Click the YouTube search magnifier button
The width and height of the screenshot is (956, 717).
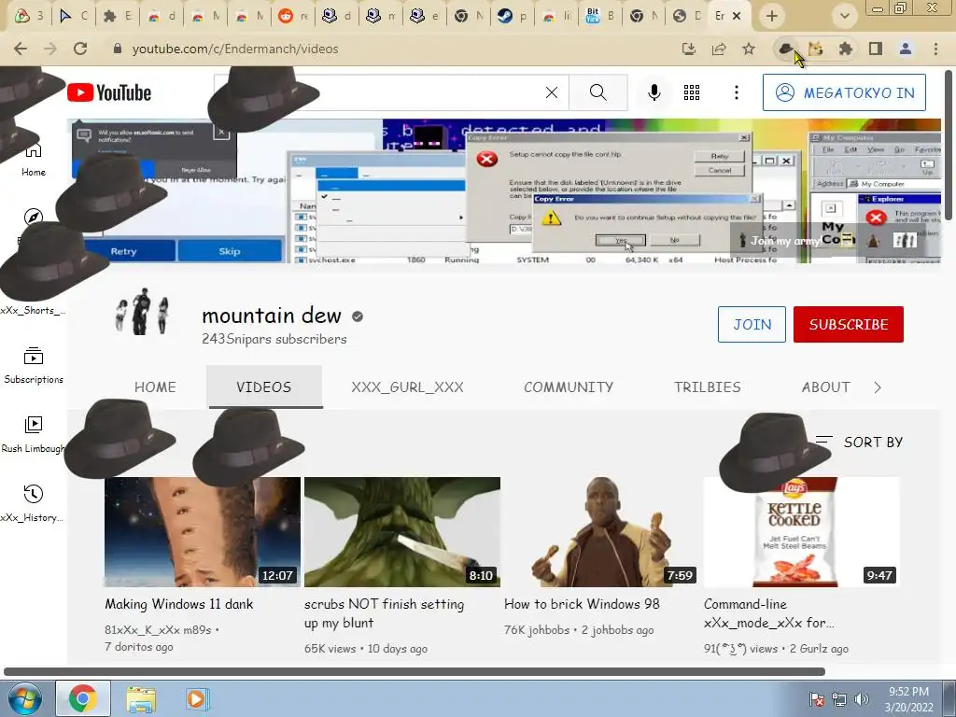point(598,92)
